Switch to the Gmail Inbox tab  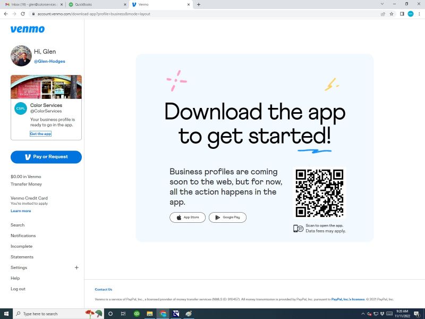[x=32, y=4]
